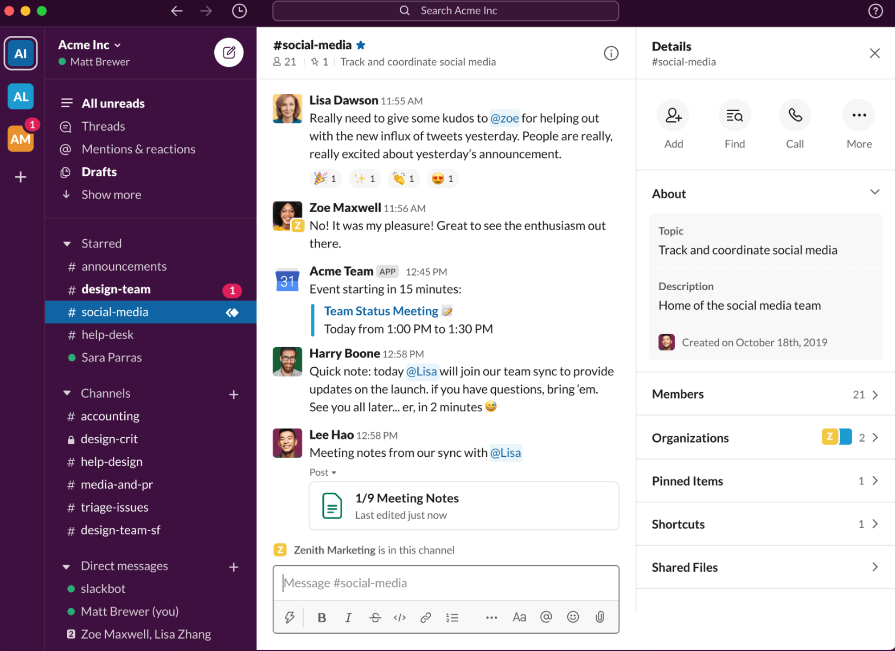Image resolution: width=895 pixels, height=651 pixels.
Task: Toggle italic formatting in message composer
Action: click(x=348, y=617)
